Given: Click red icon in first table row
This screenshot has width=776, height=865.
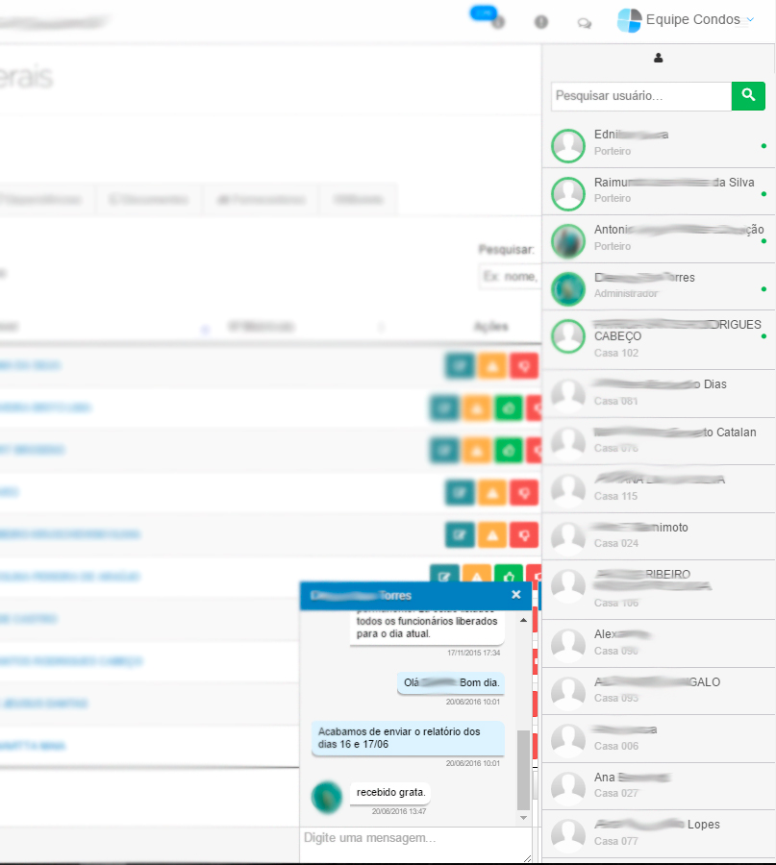Looking at the screenshot, I should pyautogui.click(x=524, y=366).
